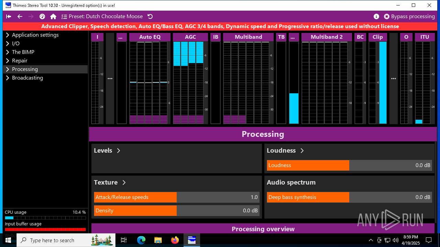Select the ITU meter tab
The height and width of the screenshot is (247, 440).
(425, 37)
